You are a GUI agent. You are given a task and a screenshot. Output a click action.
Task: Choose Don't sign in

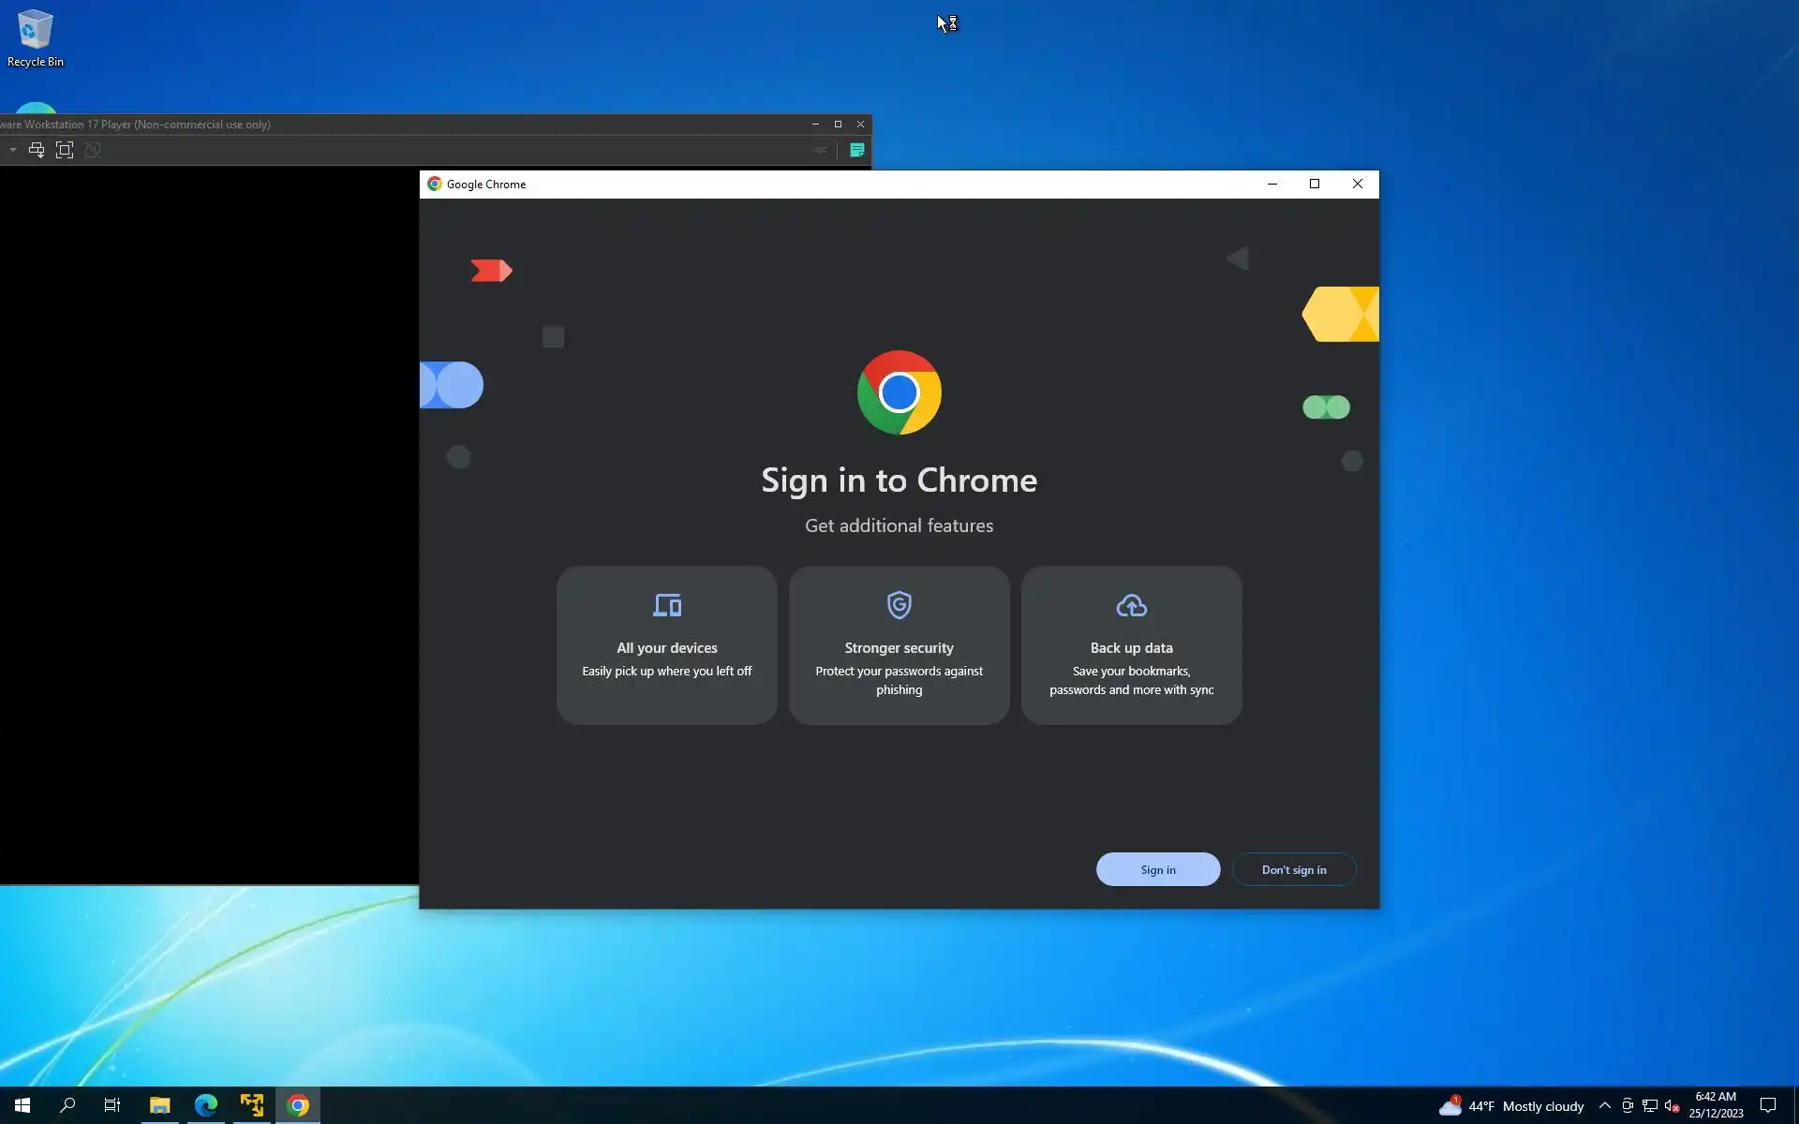click(x=1293, y=869)
